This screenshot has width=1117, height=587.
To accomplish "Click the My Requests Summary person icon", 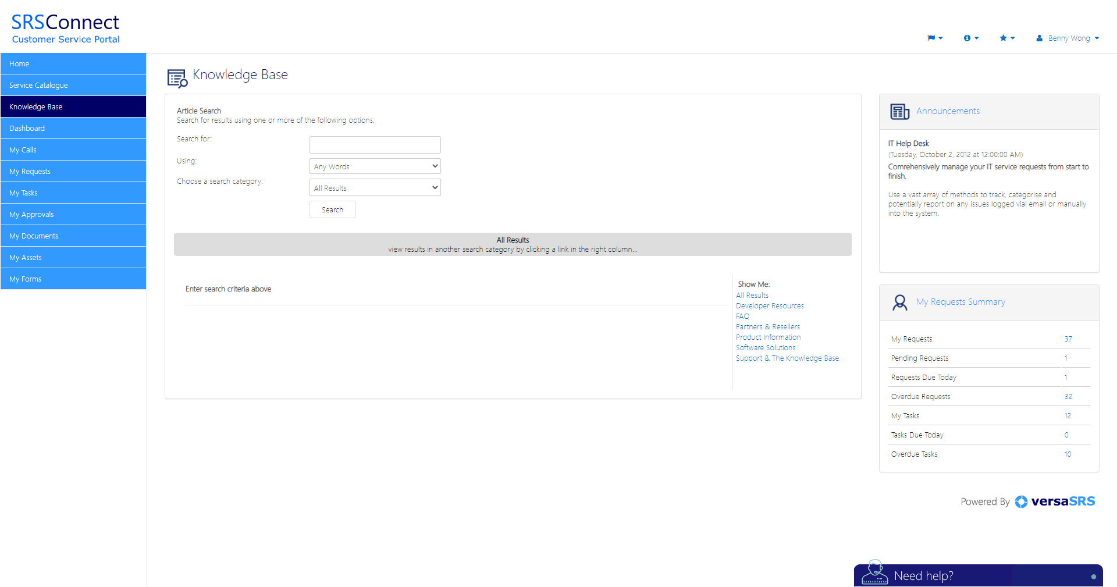I will (899, 303).
